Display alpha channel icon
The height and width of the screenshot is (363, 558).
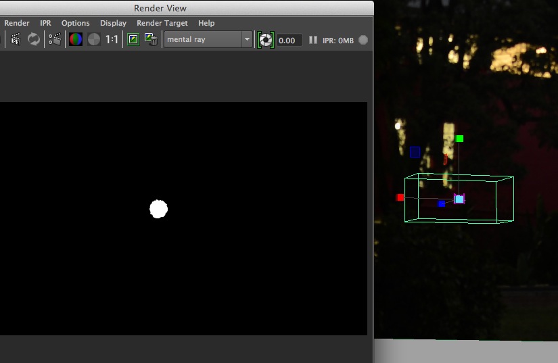tap(93, 40)
